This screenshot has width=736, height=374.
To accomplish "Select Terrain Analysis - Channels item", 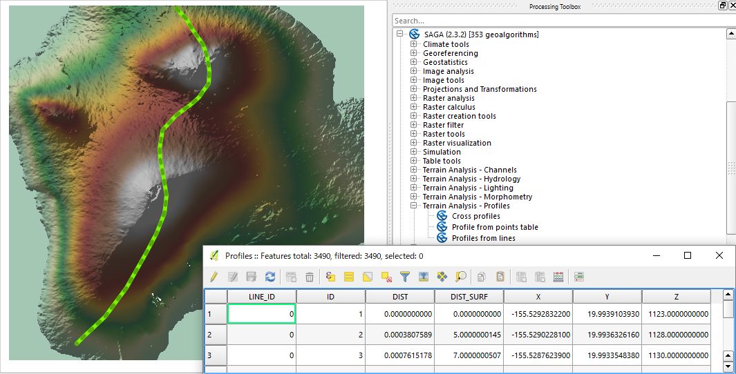I will tap(469, 170).
